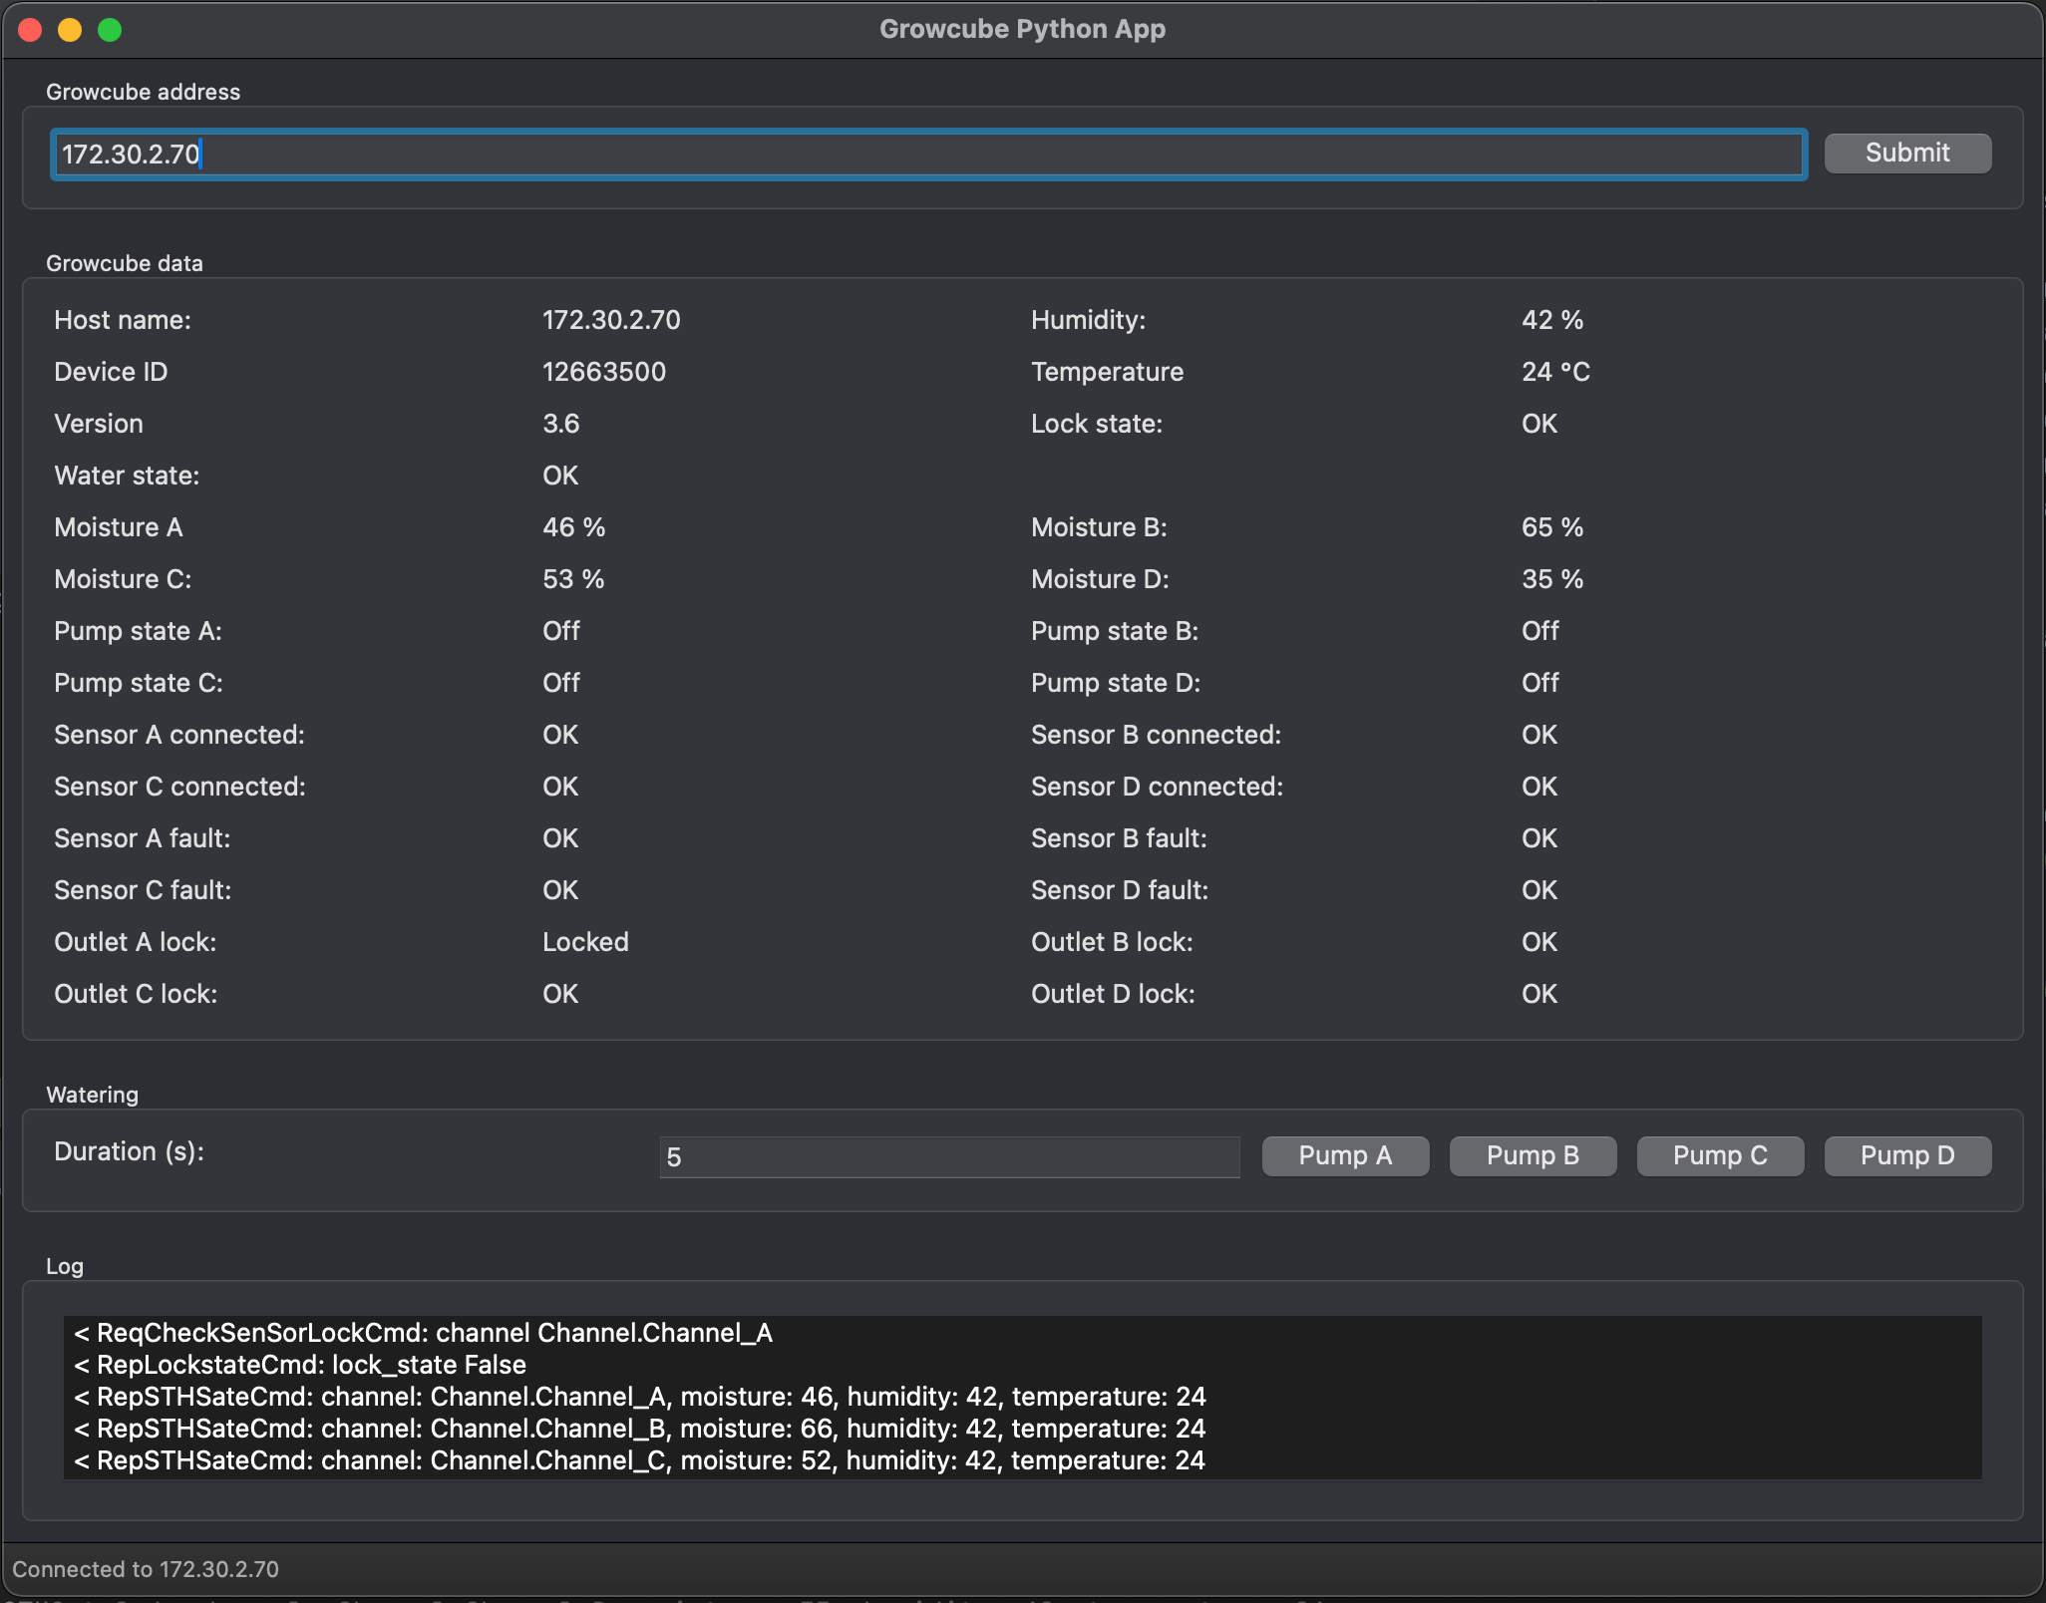Maximize the window with green button
This screenshot has height=1603, width=2046.
coord(110,30)
